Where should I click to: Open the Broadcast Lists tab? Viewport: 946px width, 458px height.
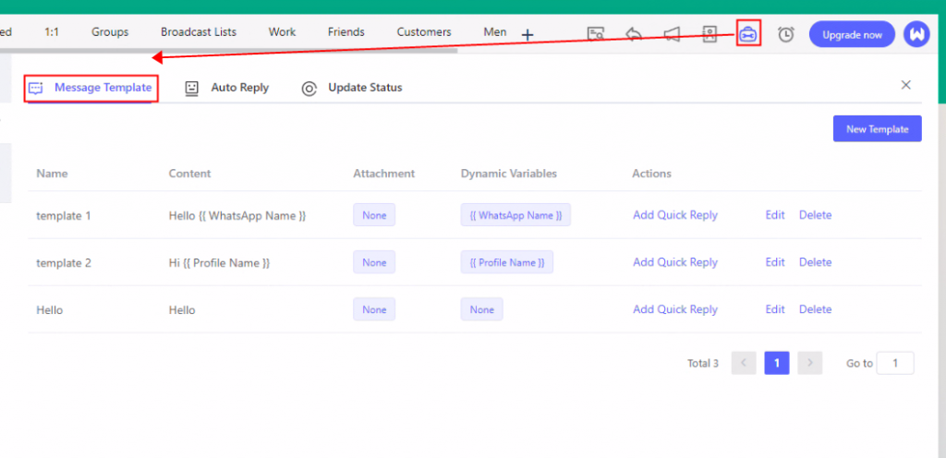199,31
